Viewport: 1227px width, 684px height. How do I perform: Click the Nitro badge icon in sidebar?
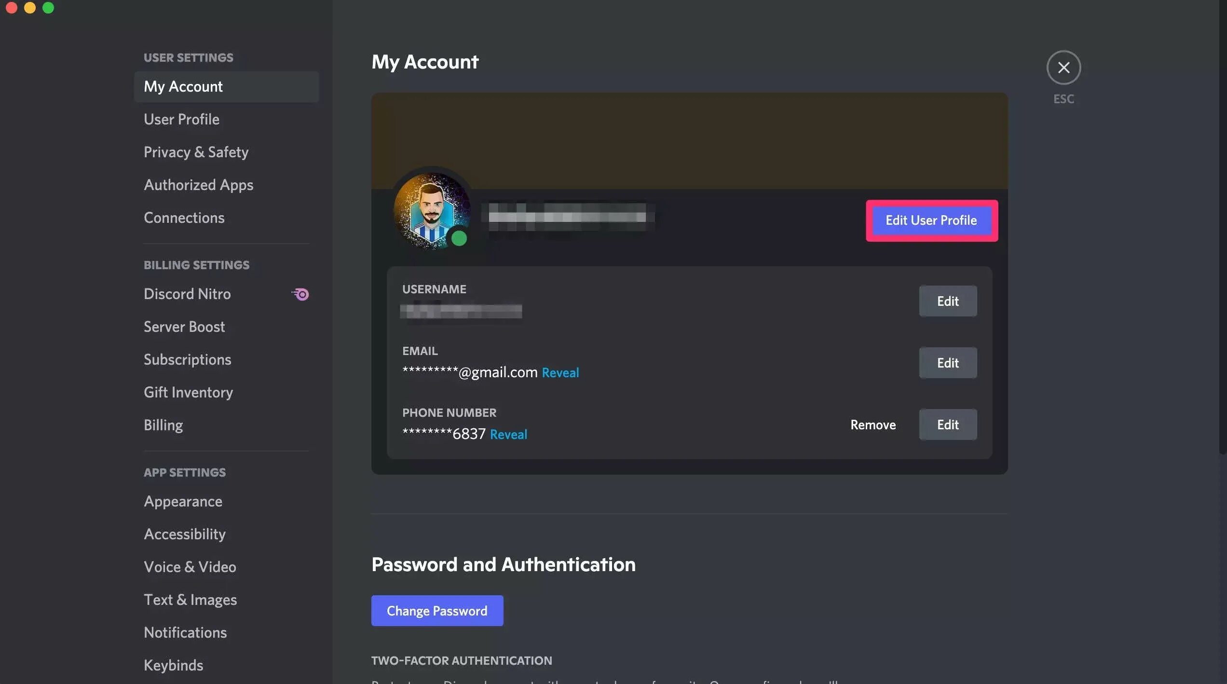(x=300, y=294)
